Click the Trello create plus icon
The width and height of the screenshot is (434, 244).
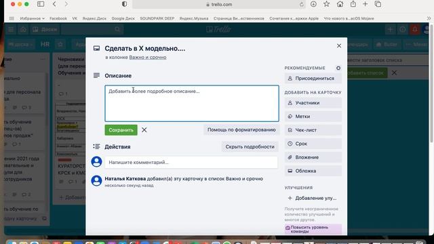[391, 29]
